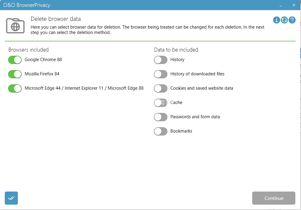Minimize the O&O BrowserPrivacy window
The height and width of the screenshot is (210, 301).
pos(281,5)
